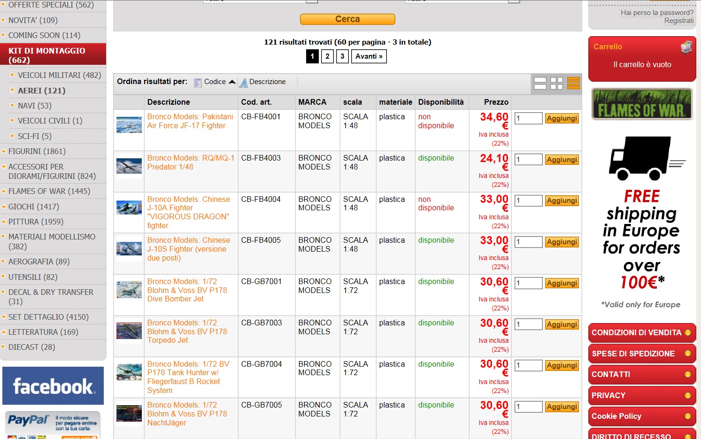Add CB-FB4001 JF-17 Fighter to cart
Image resolution: width=701 pixels, height=439 pixels.
[x=562, y=118]
